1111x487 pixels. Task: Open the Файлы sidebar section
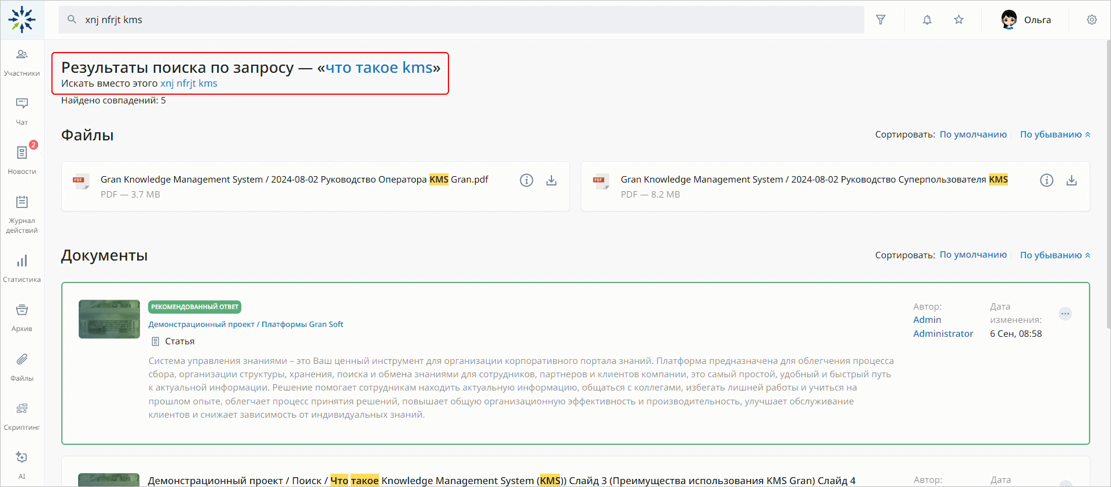tap(22, 367)
